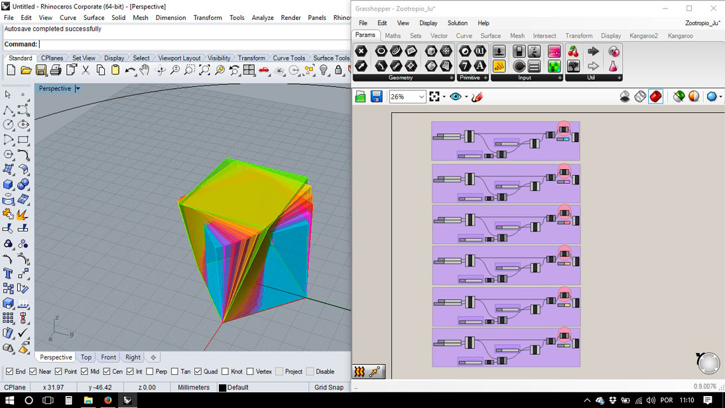Select shaded red preview mode in Grasshopper
This screenshot has width=725, height=408.
[x=655, y=97]
